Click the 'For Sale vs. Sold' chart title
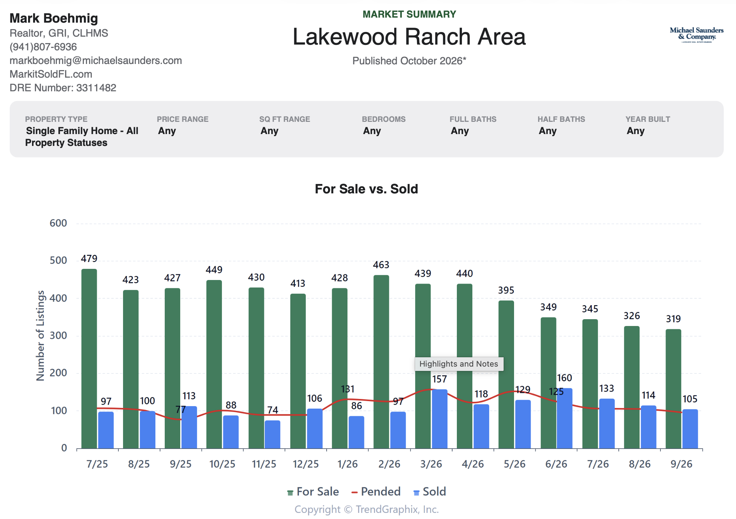736x519 pixels. (x=367, y=189)
